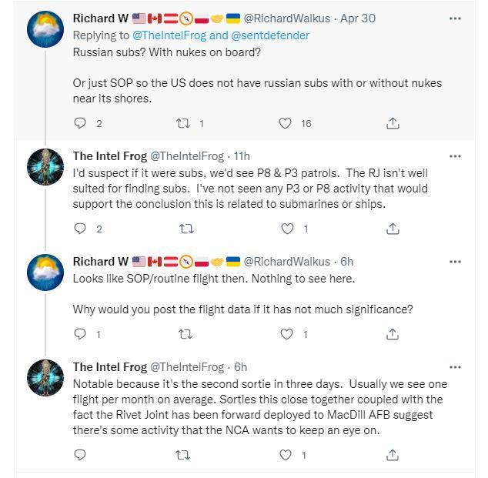Like Intel Frog's P8 & P3 patrols tweet
Screen dimensions: 488x478
click(287, 229)
